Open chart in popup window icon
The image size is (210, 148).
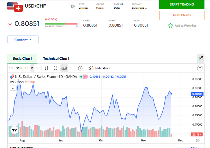click(201, 58)
